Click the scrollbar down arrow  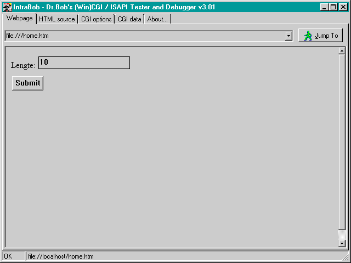(x=342, y=243)
